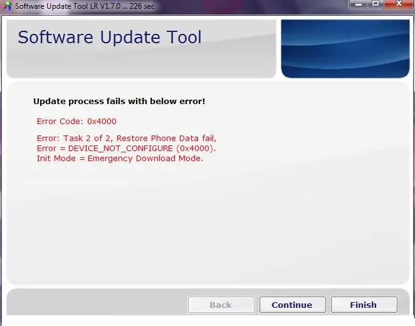
Task: Click the 'Error Code: 0x4000' text
Action: pyautogui.click(x=76, y=122)
